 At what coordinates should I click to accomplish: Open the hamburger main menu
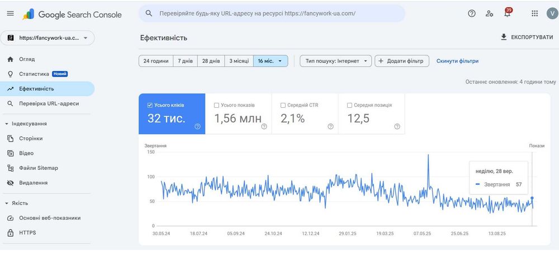(x=10, y=13)
